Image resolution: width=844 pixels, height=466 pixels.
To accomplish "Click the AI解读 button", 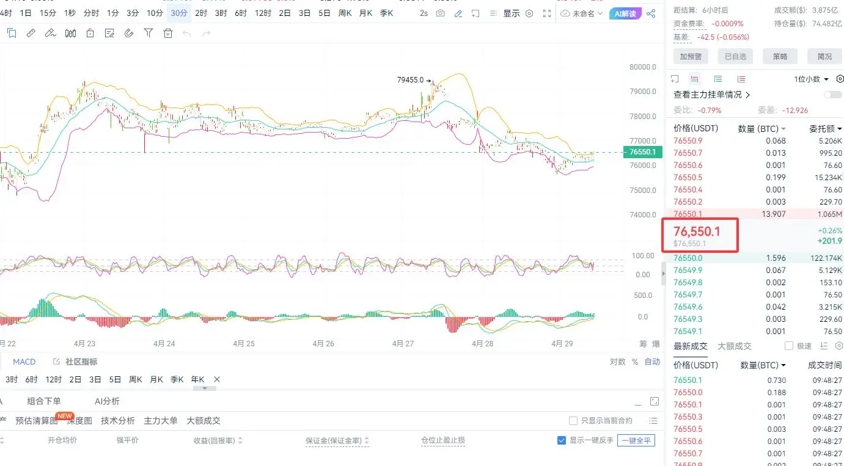I will tap(625, 13).
